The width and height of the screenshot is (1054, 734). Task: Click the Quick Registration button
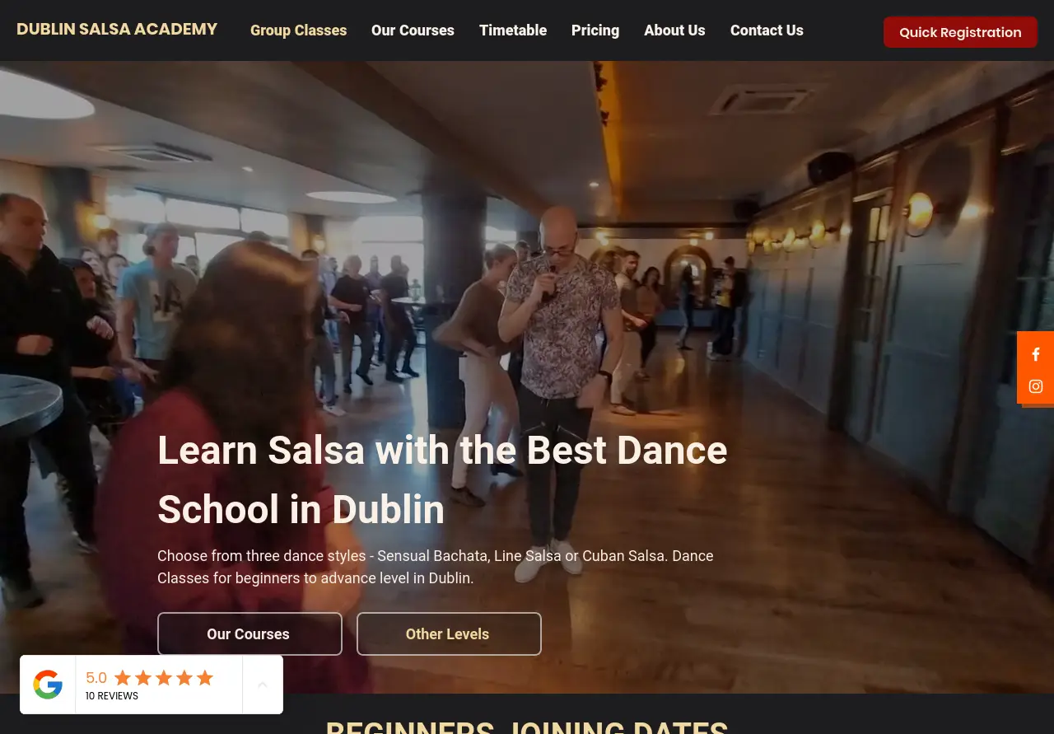click(960, 32)
